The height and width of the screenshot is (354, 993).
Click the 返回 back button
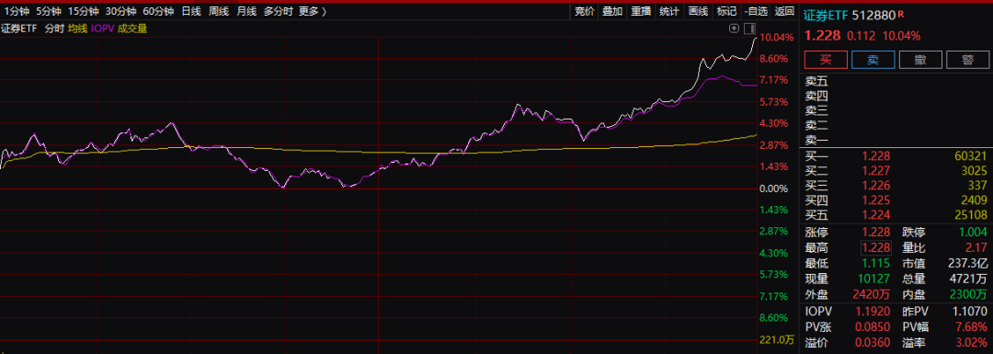(x=784, y=11)
